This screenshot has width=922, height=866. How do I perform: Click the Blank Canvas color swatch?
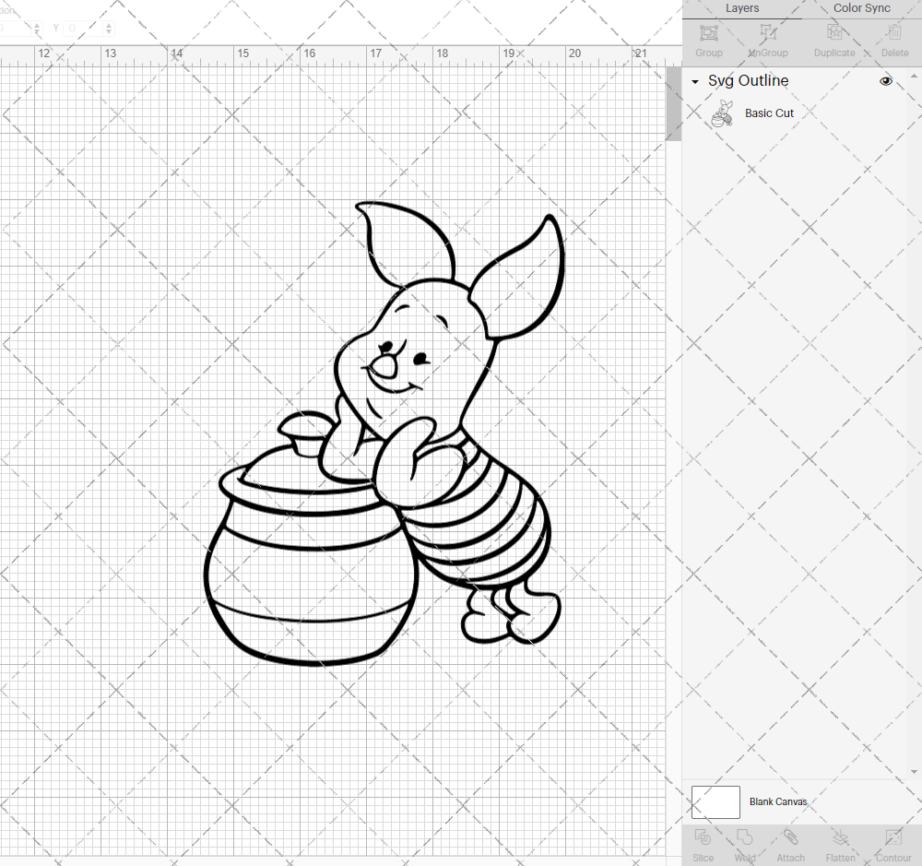(715, 801)
